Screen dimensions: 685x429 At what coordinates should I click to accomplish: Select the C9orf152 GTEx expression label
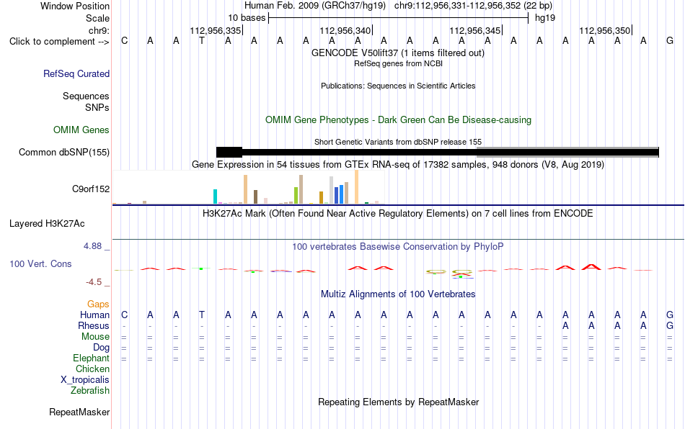tap(91, 189)
